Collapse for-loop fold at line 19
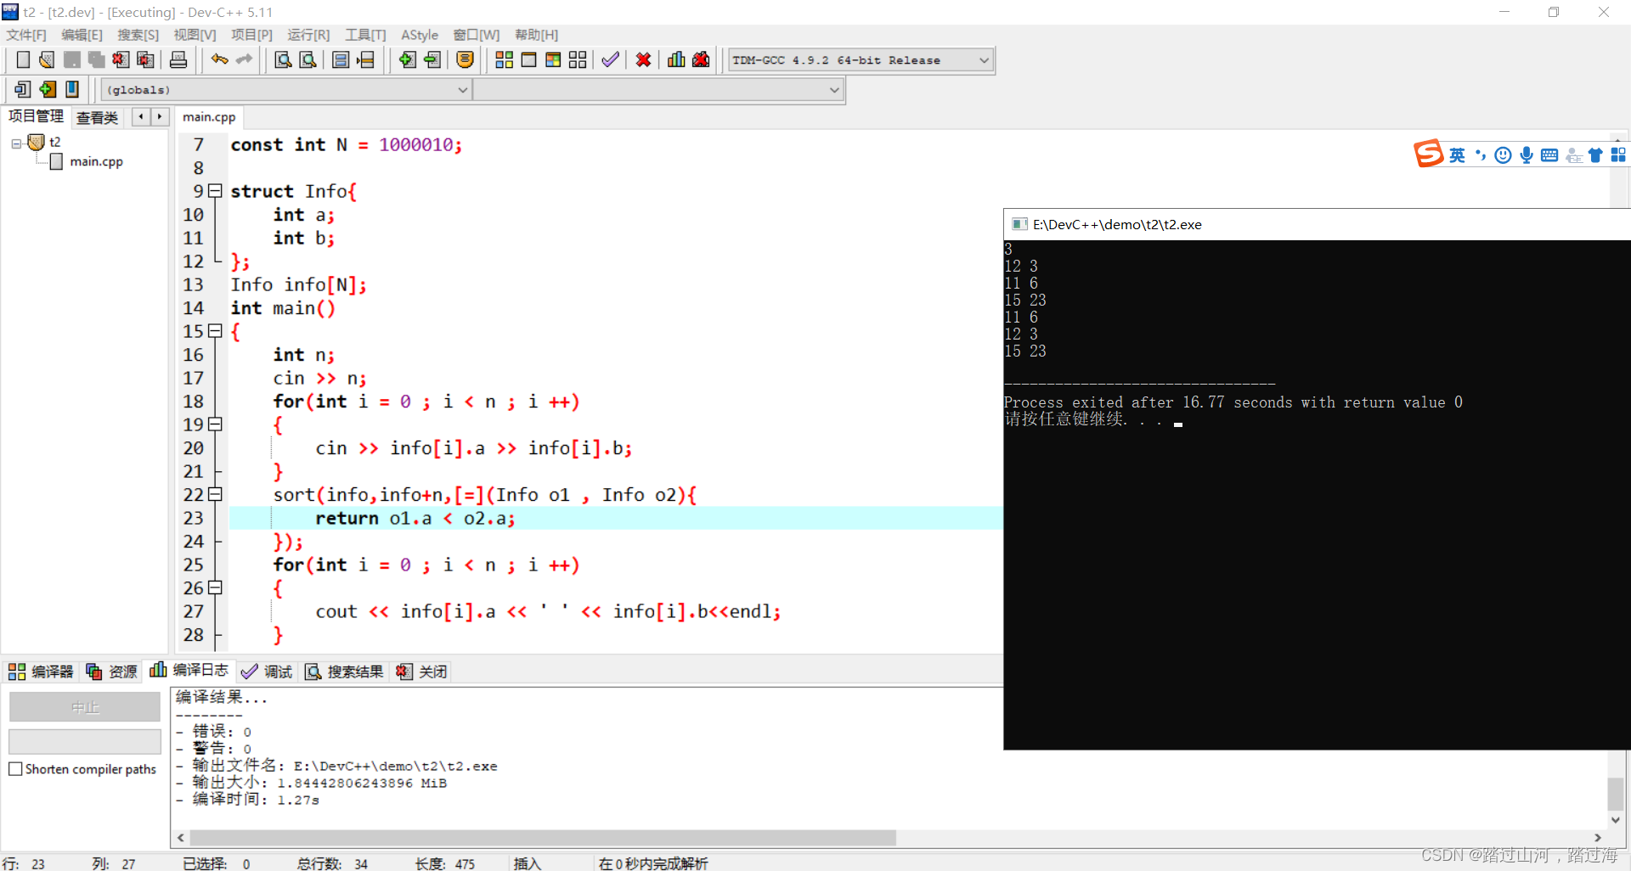 (215, 424)
